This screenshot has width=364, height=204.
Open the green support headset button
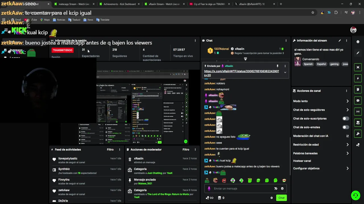point(355,195)
